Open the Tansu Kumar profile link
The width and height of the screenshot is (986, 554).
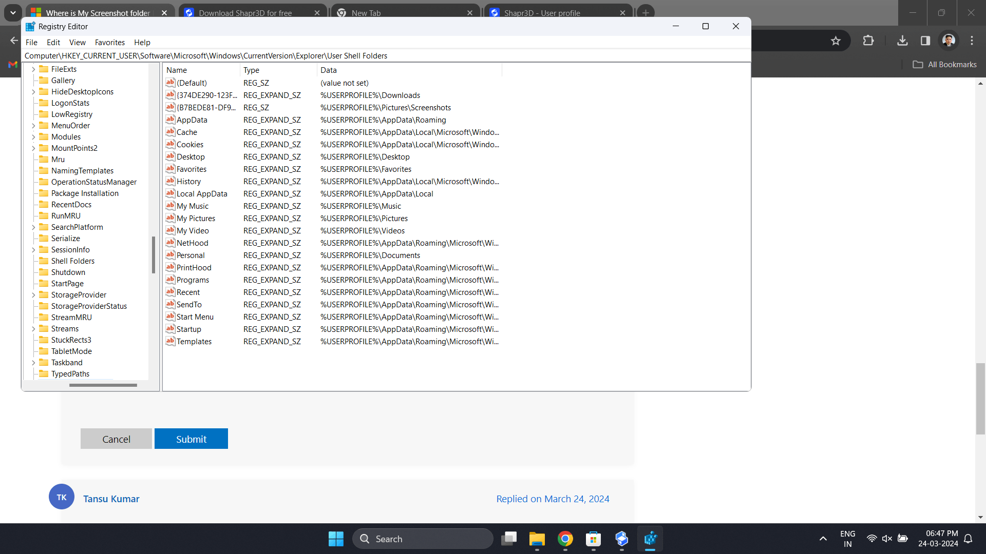[111, 499]
